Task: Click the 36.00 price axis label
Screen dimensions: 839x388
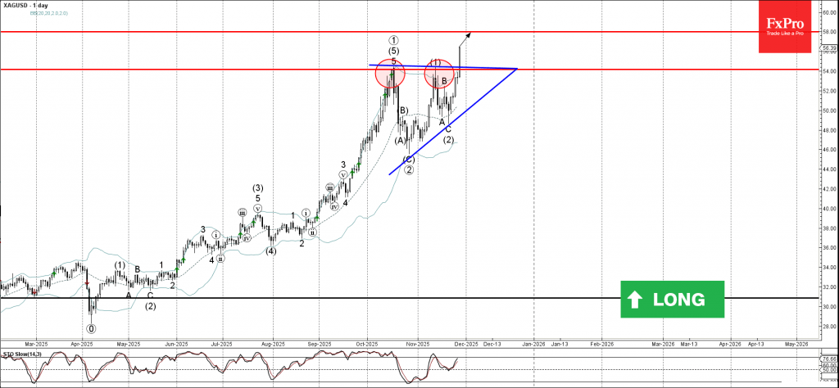Action: pyautogui.click(x=829, y=249)
